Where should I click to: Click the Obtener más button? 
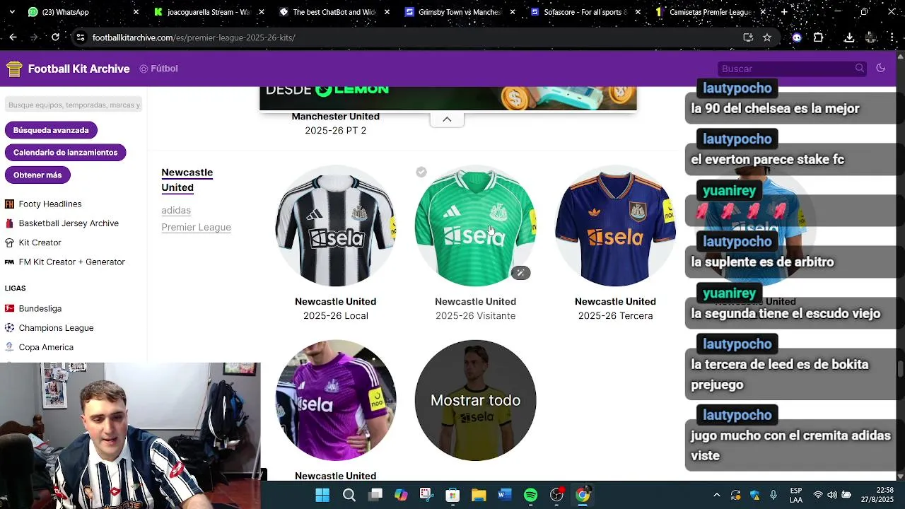pyautogui.click(x=37, y=175)
